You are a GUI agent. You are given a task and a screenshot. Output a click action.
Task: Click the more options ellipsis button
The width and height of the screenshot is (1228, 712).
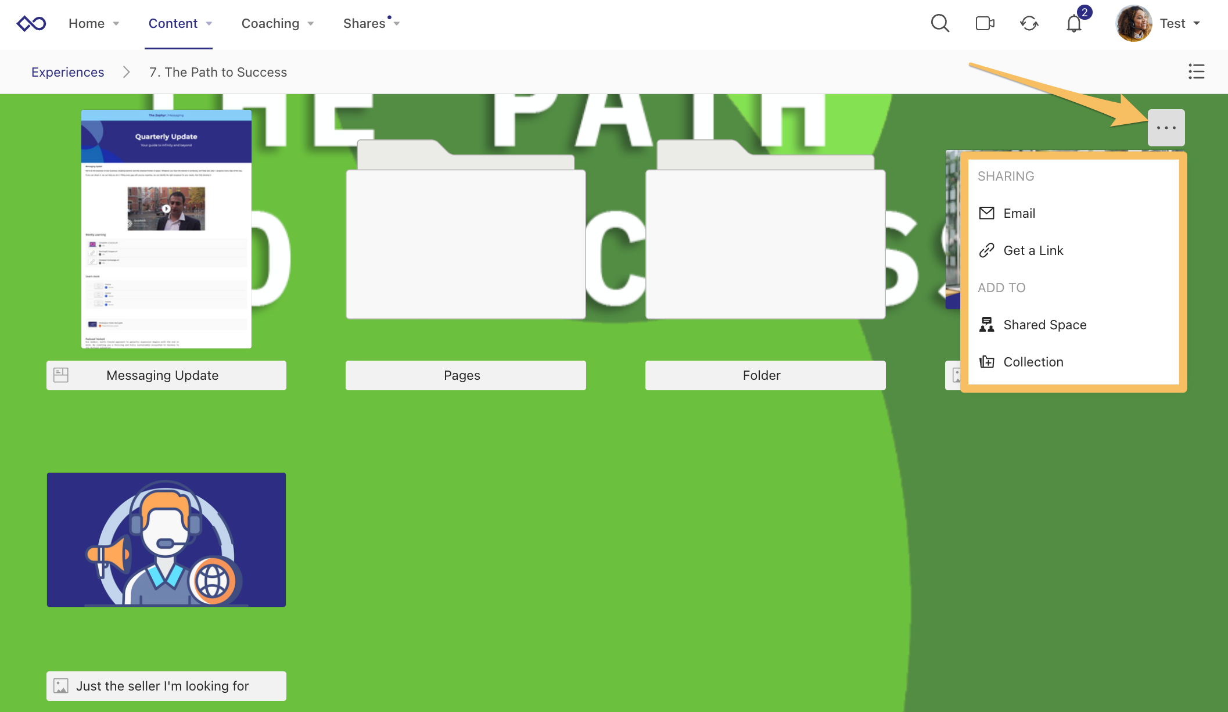coord(1166,127)
